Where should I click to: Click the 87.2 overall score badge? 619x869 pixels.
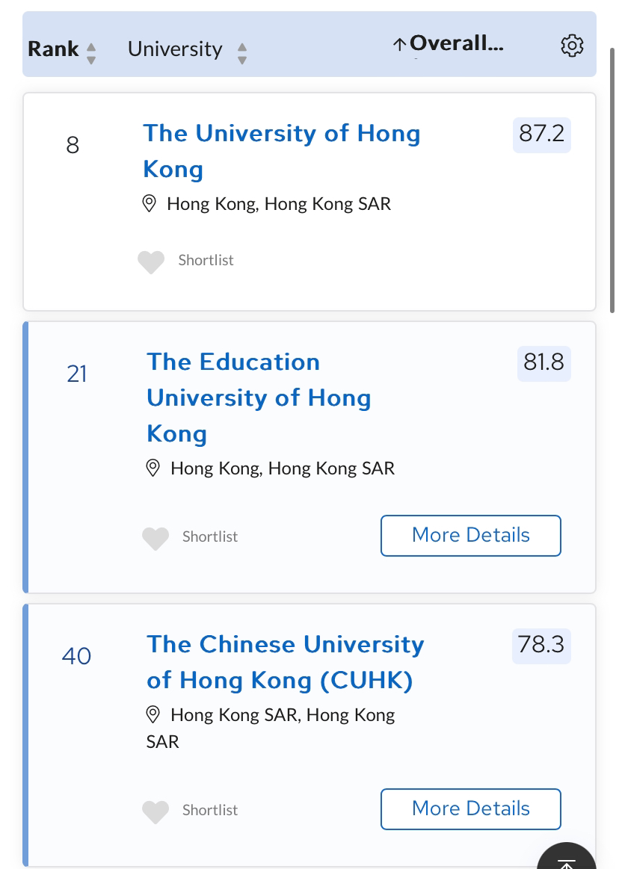click(542, 134)
